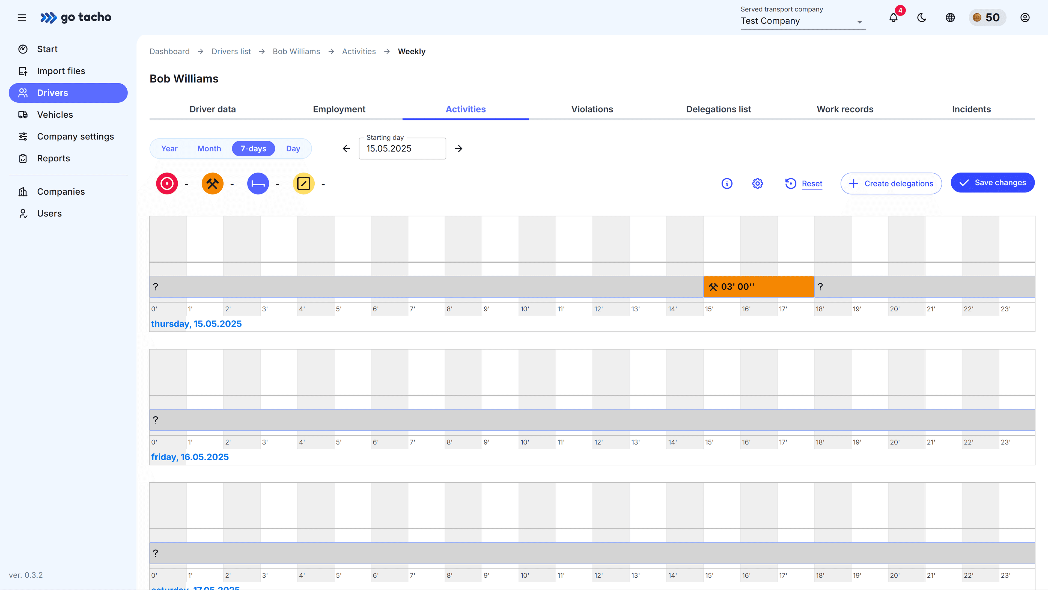1048x590 pixels.
Task: Open the user account icon
Action: (1025, 17)
